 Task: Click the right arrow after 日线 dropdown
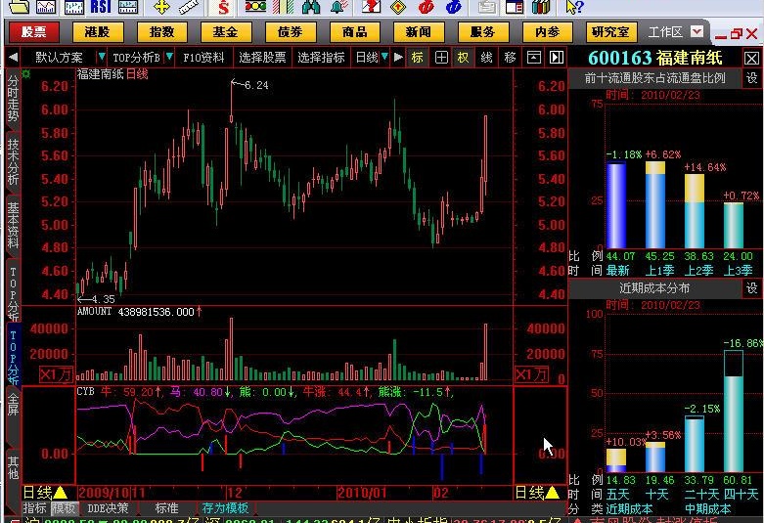point(398,58)
